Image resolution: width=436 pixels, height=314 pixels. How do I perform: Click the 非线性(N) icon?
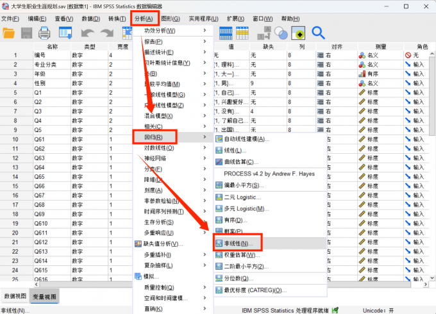(x=219, y=244)
